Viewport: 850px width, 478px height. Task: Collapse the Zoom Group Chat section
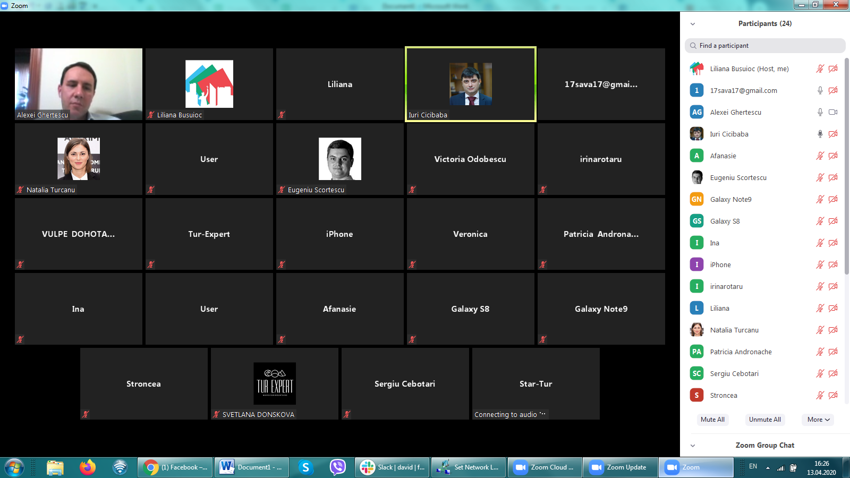693,446
